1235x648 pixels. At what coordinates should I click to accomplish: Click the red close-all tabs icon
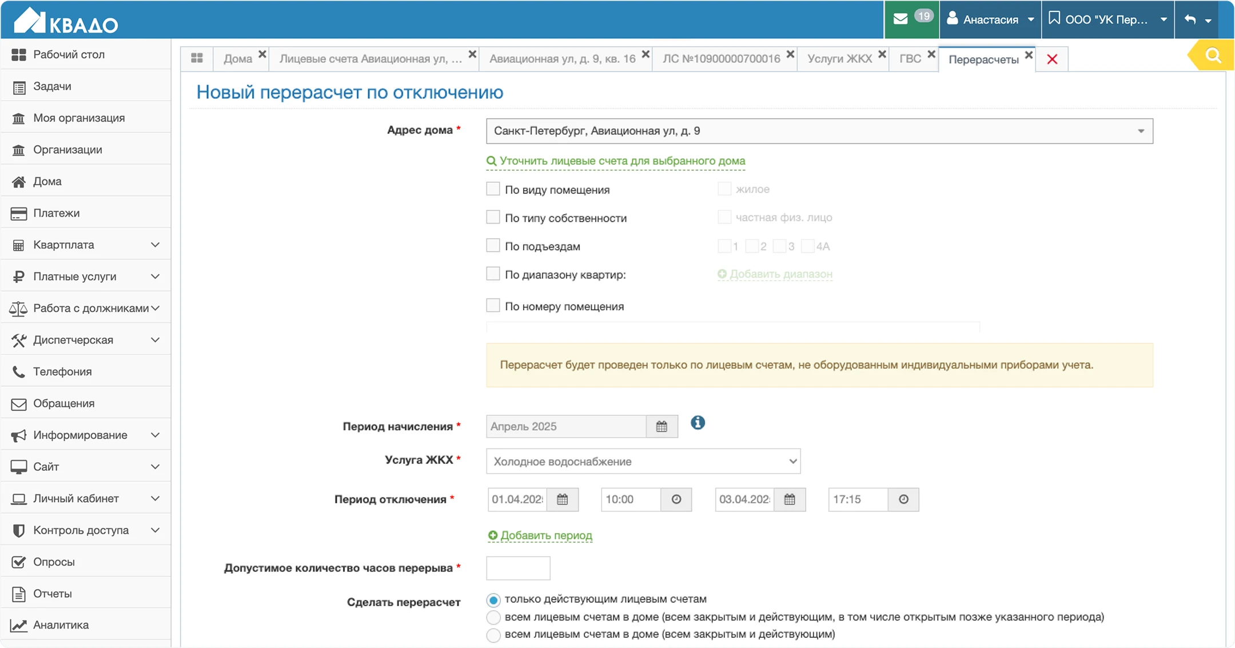pyautogui.click(x=1052, y=59)
